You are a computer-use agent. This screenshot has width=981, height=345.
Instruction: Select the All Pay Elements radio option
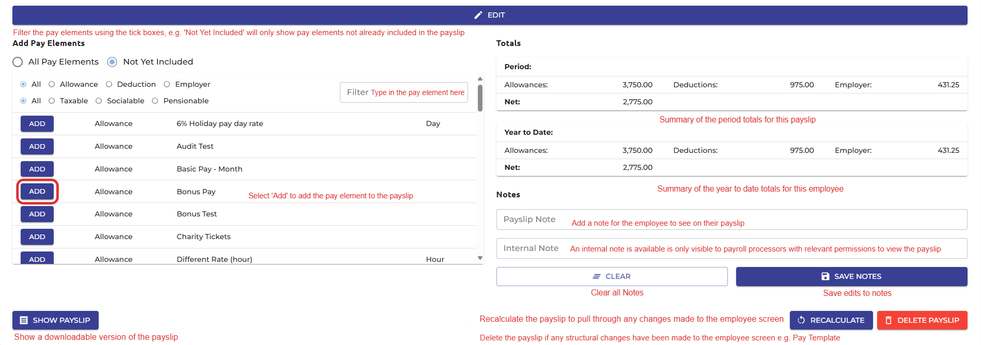(x=18, y=62)
